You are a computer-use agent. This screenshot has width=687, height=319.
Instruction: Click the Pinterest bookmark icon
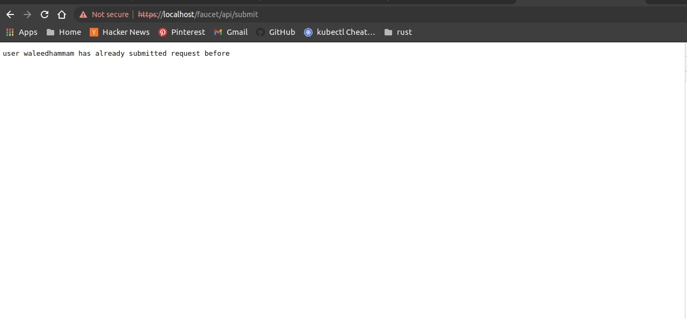(x=163, y=32)
